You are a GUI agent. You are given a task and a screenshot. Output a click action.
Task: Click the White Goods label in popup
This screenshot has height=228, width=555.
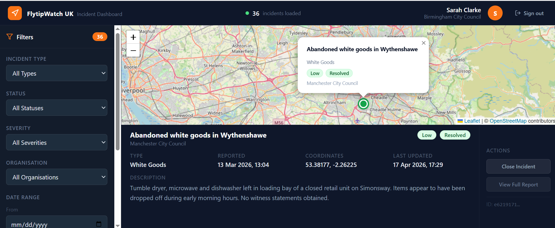(321, 62)
